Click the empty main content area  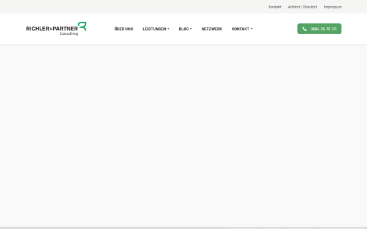(183, 136)
